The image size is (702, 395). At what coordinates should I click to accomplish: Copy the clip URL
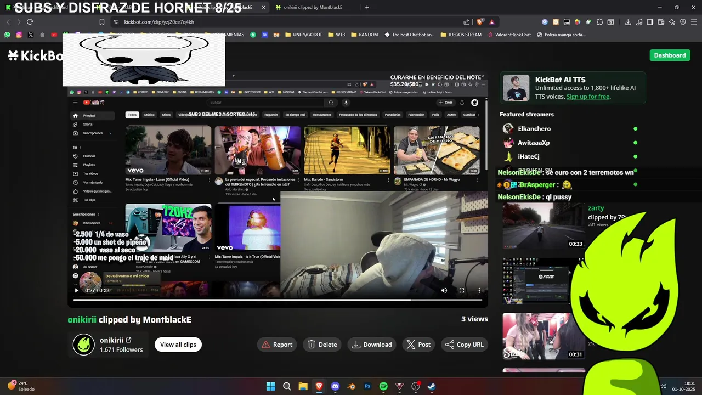(x=464, y=345)
